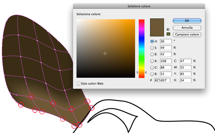Image resolution: width=215 pixels, height=133 pixels.
Task: Select the G green radio button
Action: tap(152, 67)
